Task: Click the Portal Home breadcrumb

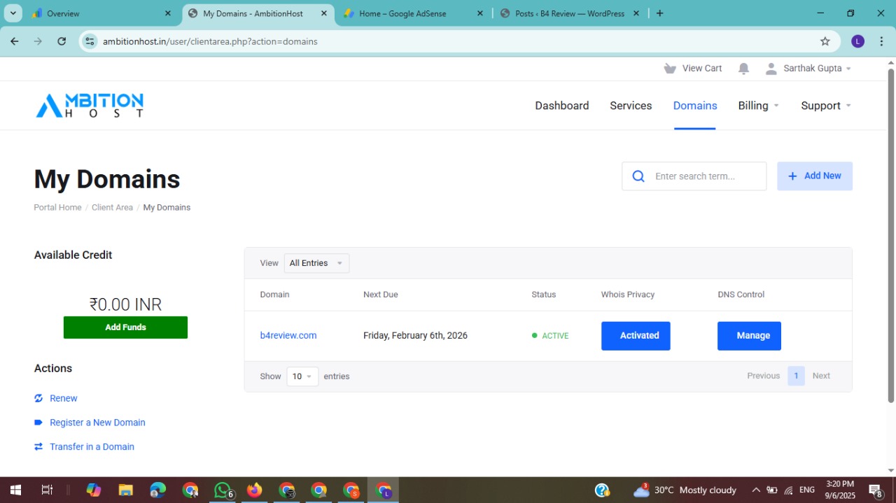Action: [57, 208]
